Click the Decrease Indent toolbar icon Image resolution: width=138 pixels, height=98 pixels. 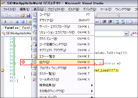click(104, 22)
